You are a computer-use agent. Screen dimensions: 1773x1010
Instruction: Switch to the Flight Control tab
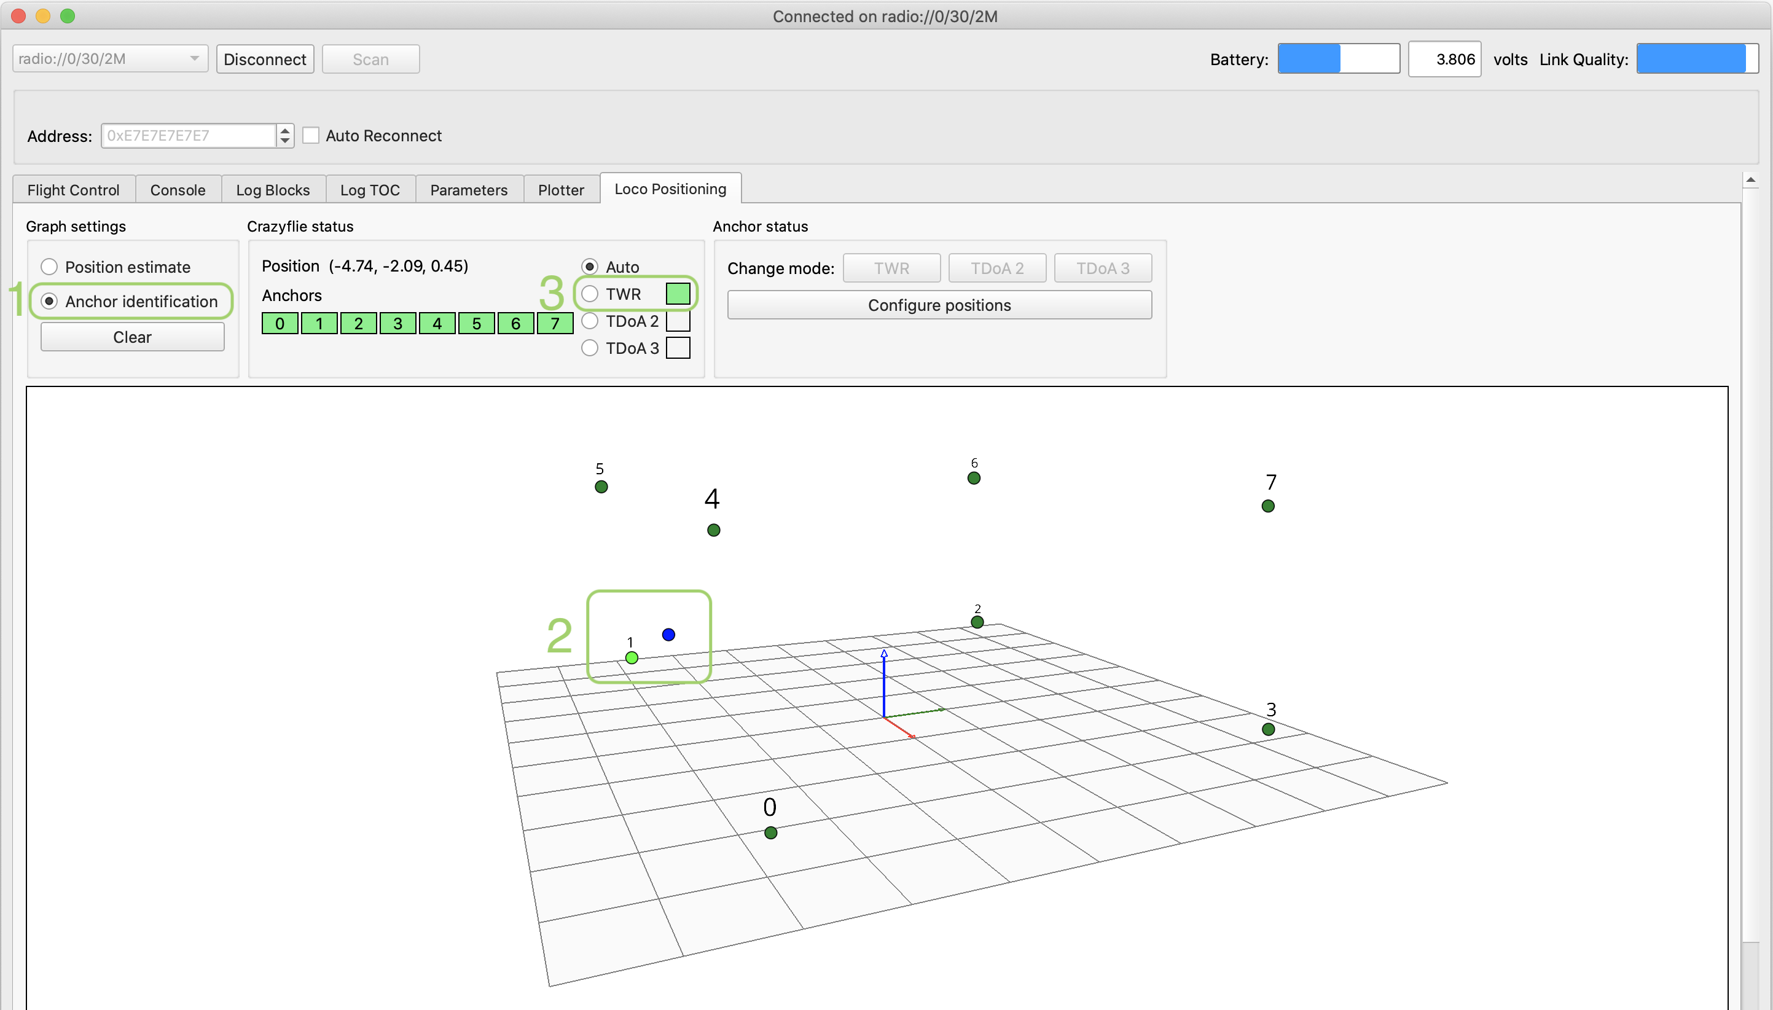(74, 190)
